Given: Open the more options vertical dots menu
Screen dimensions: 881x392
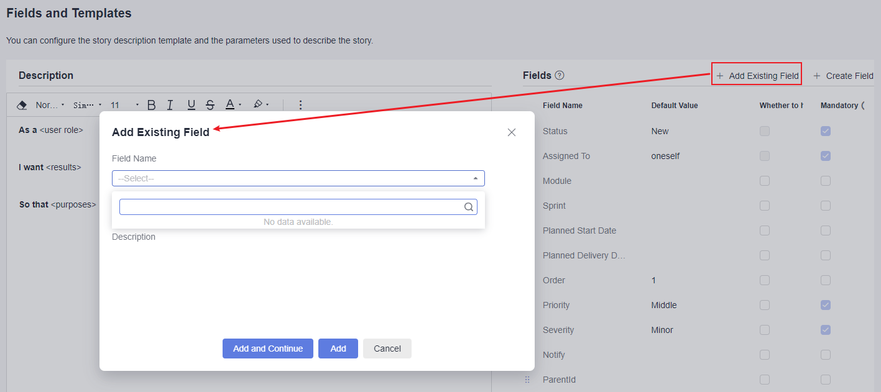Looking at the screenshot, I should [x=300, y=105].
